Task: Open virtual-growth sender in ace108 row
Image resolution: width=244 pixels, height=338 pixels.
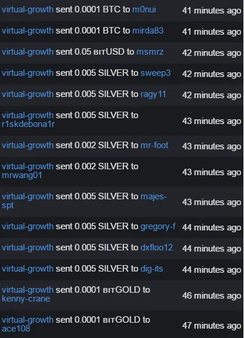Action: coord(28,320)
